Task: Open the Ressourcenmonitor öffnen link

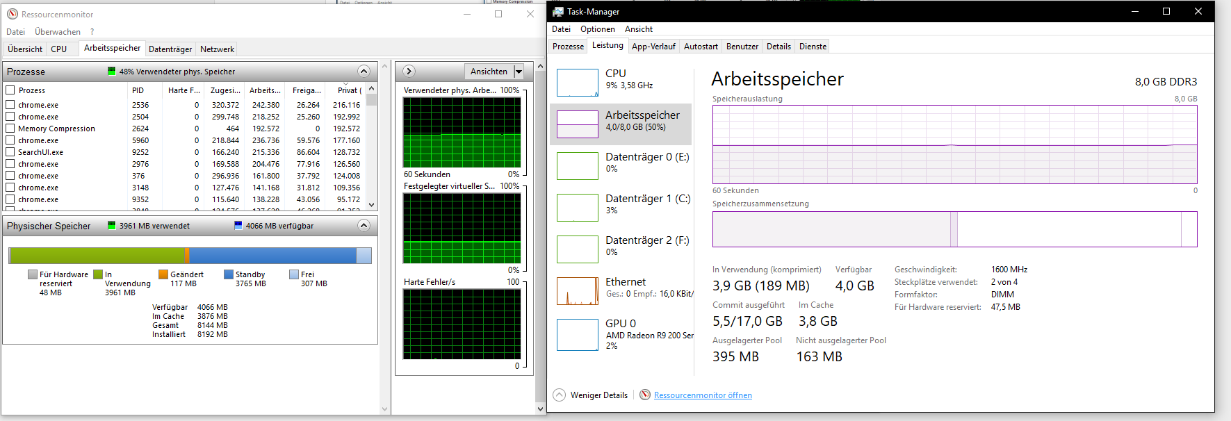Action: pos(703,395)
